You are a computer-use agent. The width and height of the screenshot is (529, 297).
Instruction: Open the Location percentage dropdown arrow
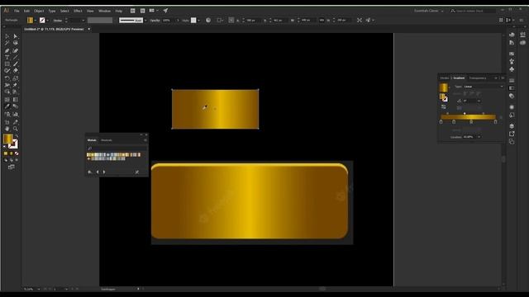479,137
